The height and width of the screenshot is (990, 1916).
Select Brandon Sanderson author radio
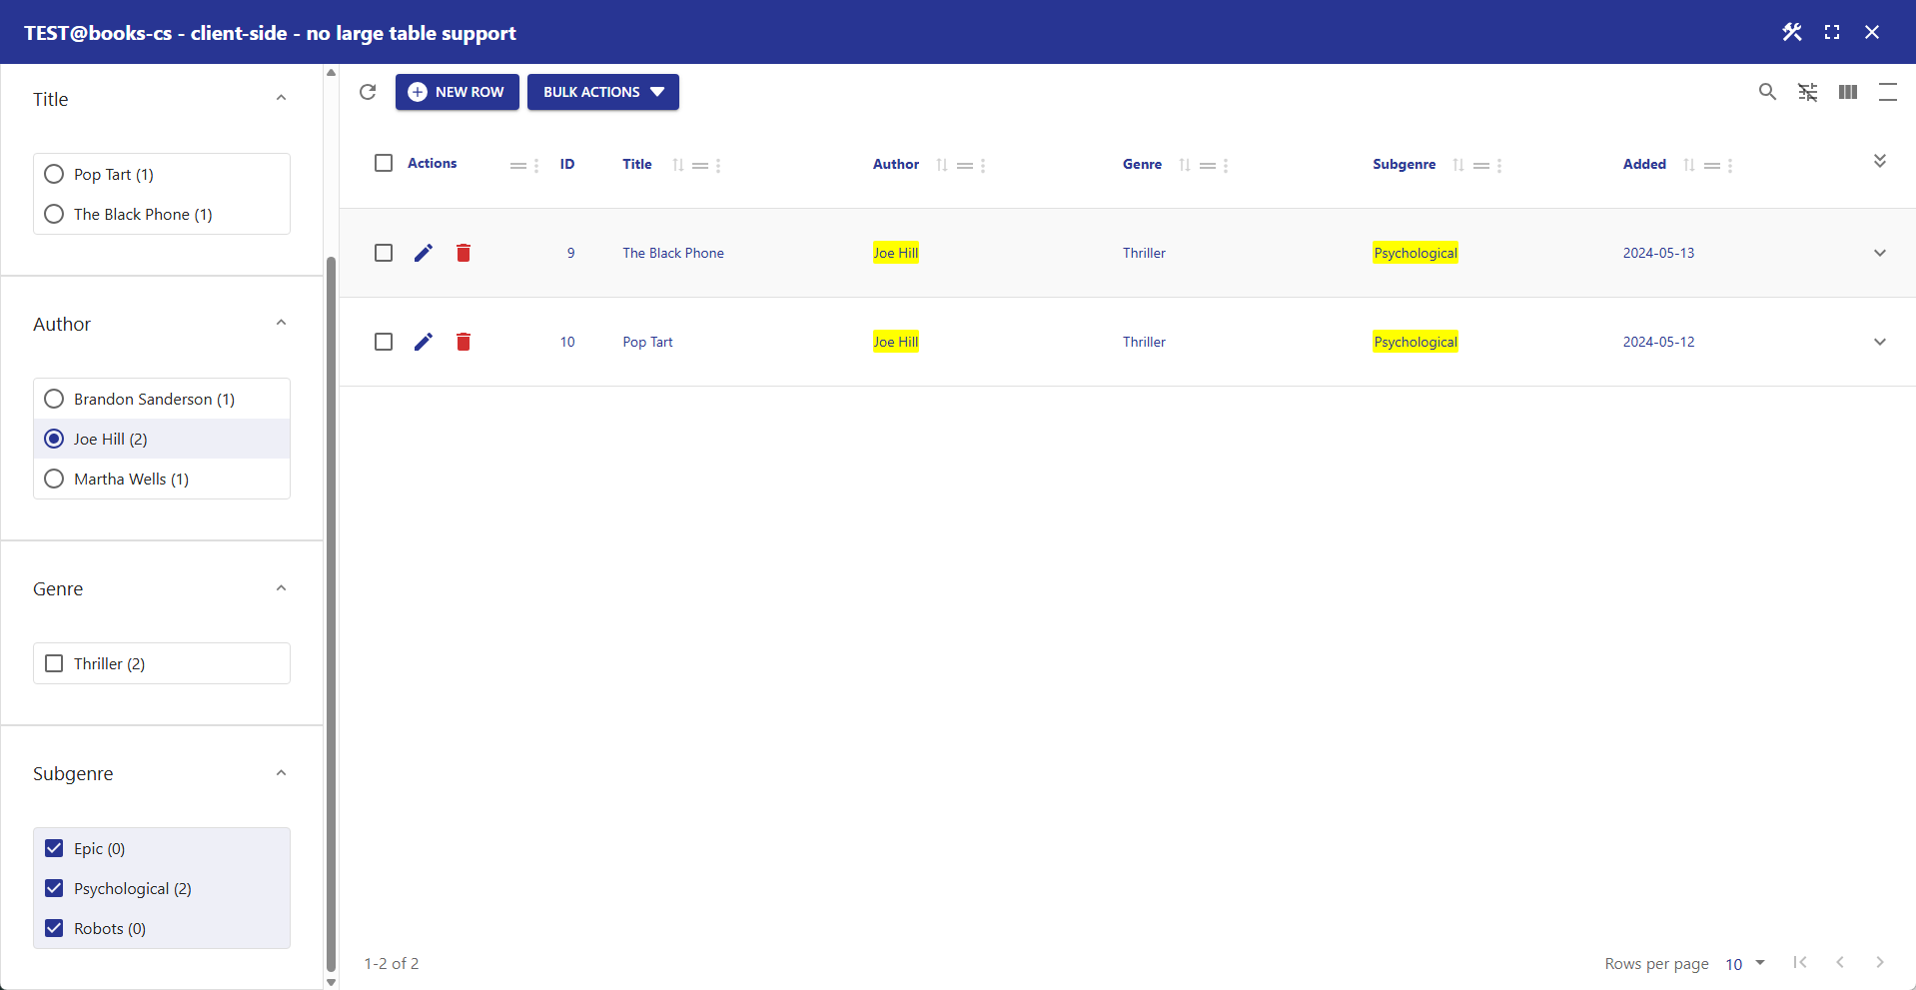coord(54,399)
